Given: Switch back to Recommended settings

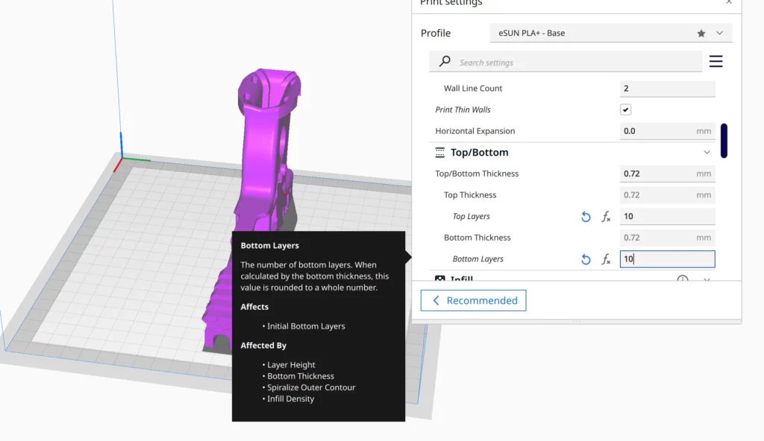Looking at the screenshot, I should (x=473, y=301).
